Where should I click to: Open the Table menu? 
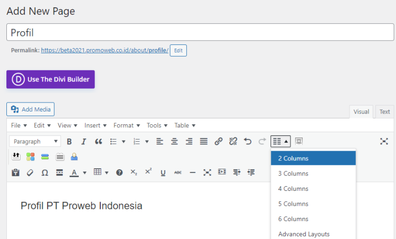(185, 125)
